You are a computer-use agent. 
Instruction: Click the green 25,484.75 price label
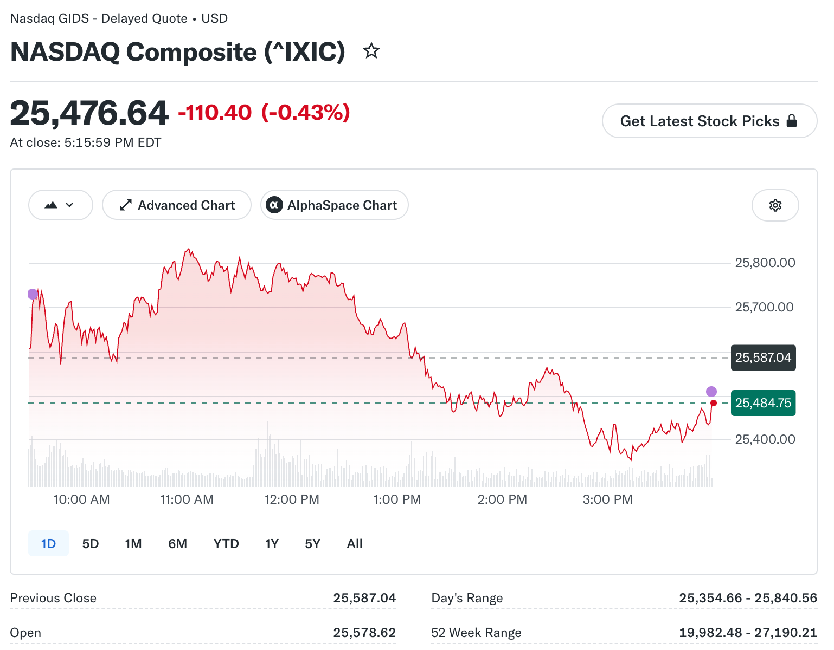click(763, 403)
